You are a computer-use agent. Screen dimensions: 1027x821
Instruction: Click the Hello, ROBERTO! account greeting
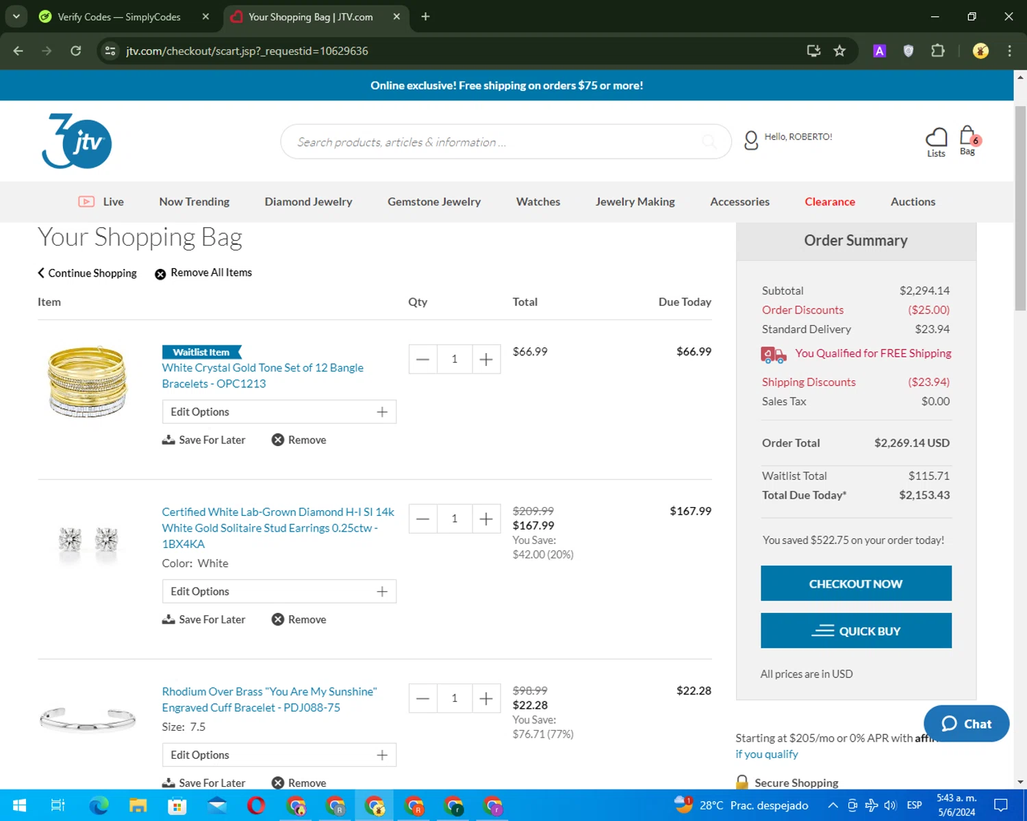pos(798,137)
